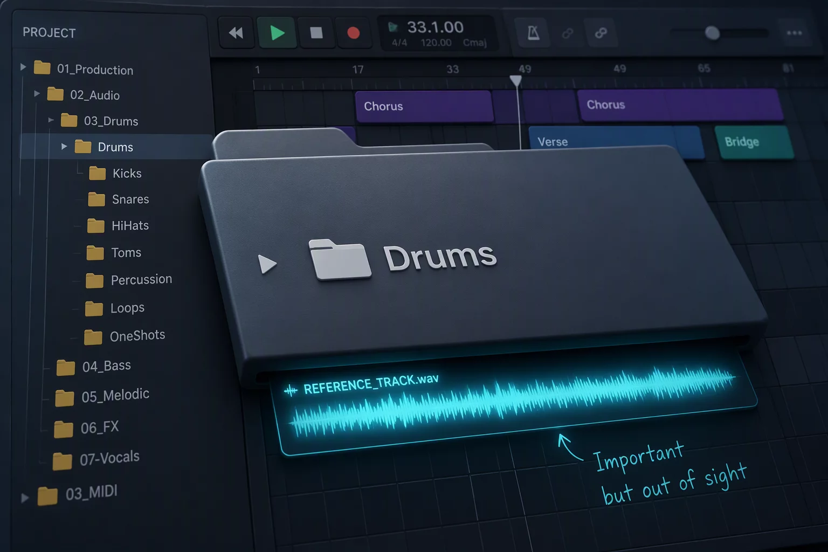
Task: Toggle the arrow beside Drums in project tree
Action: click(x=64, y=146)
